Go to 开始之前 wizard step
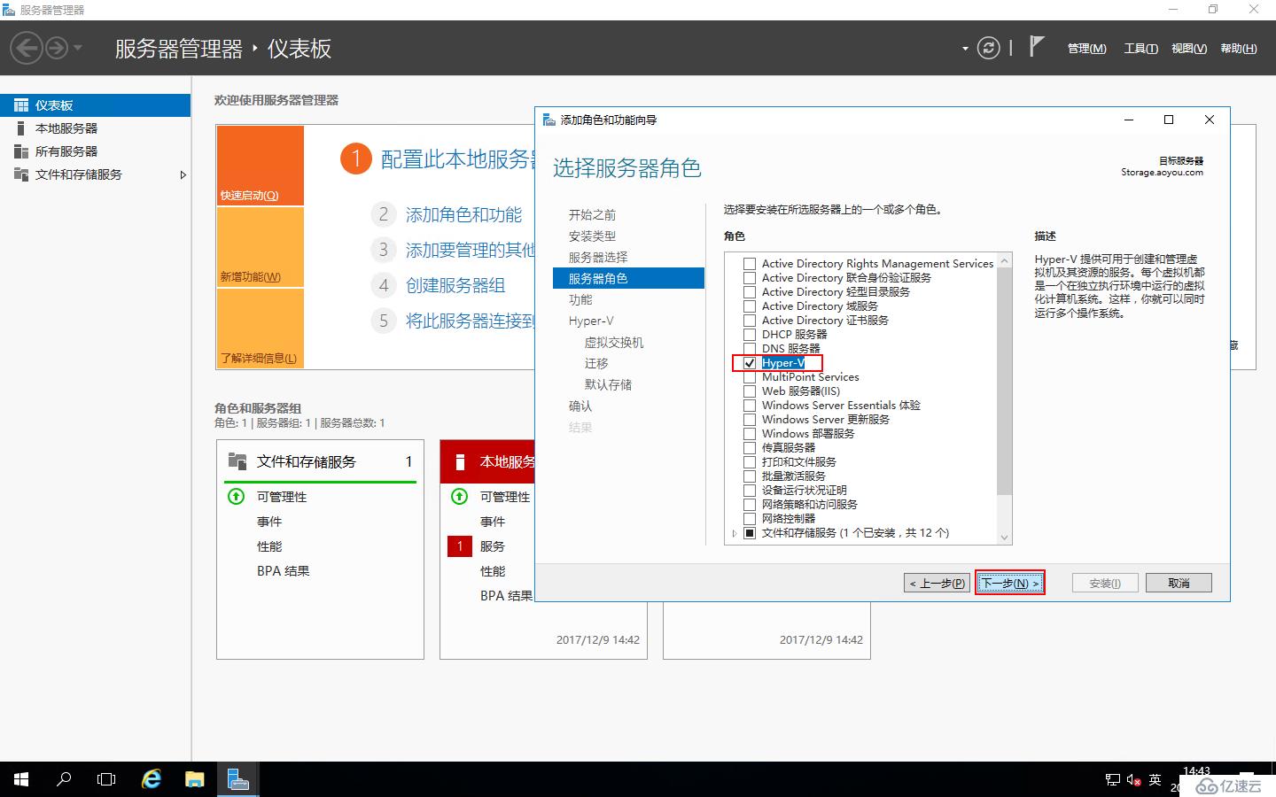This screenshot has width=1276, height=797. coord(592,215)
